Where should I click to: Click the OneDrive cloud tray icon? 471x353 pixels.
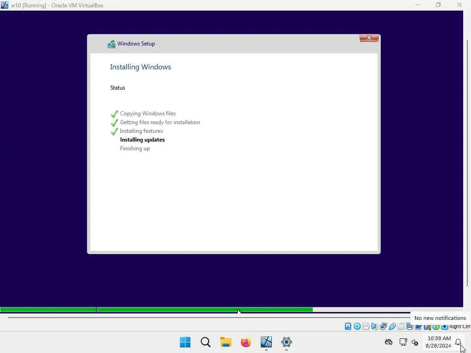(389, 342)
